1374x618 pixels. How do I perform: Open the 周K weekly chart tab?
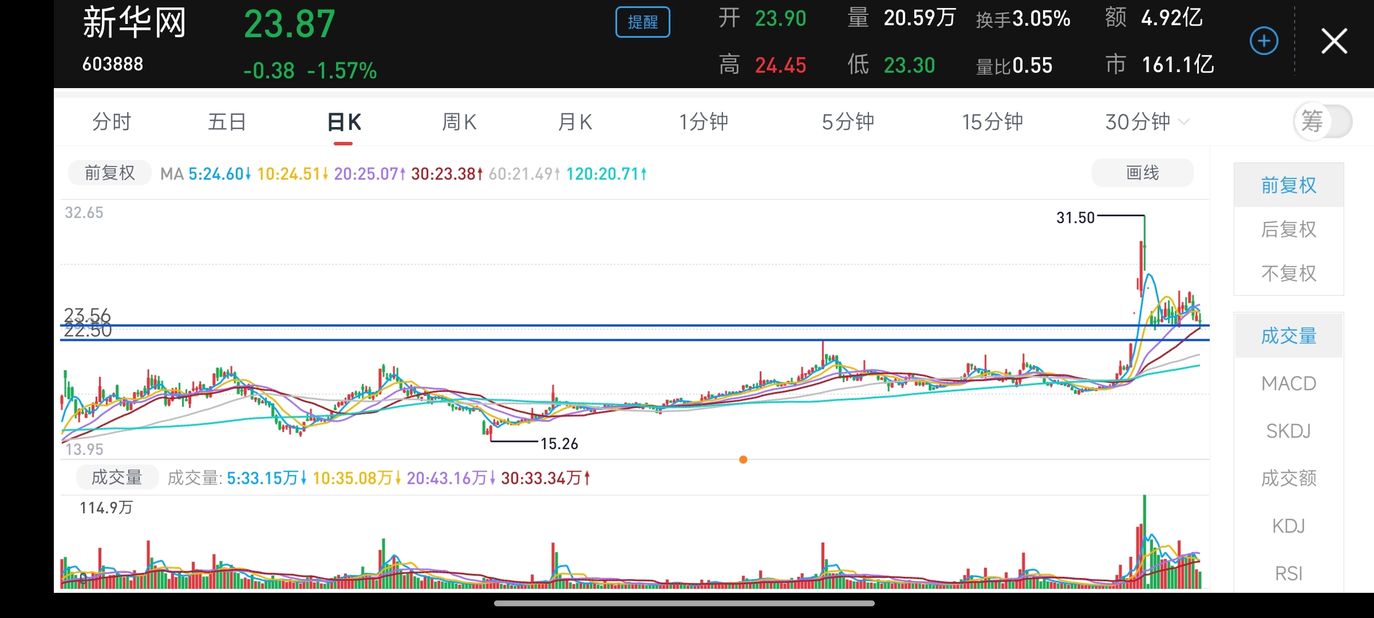(459, 121)
